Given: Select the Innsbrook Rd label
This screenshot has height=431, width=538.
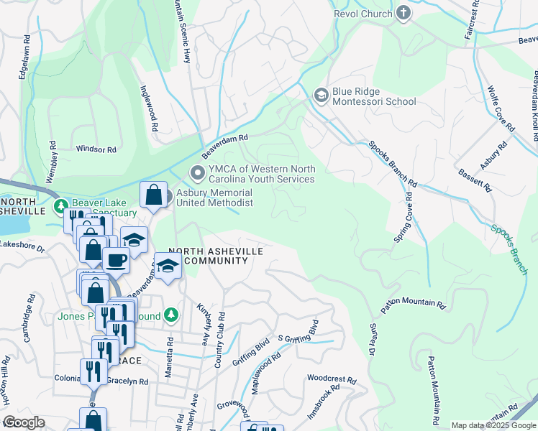Looking at the screenshot, I should point(323,402).
